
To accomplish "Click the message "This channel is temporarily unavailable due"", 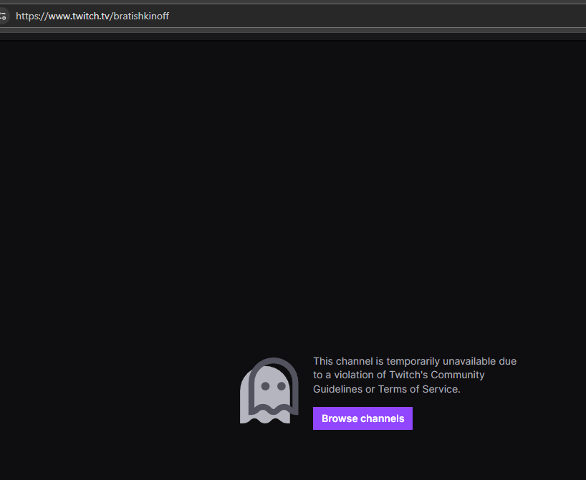I will pos(415,361).
